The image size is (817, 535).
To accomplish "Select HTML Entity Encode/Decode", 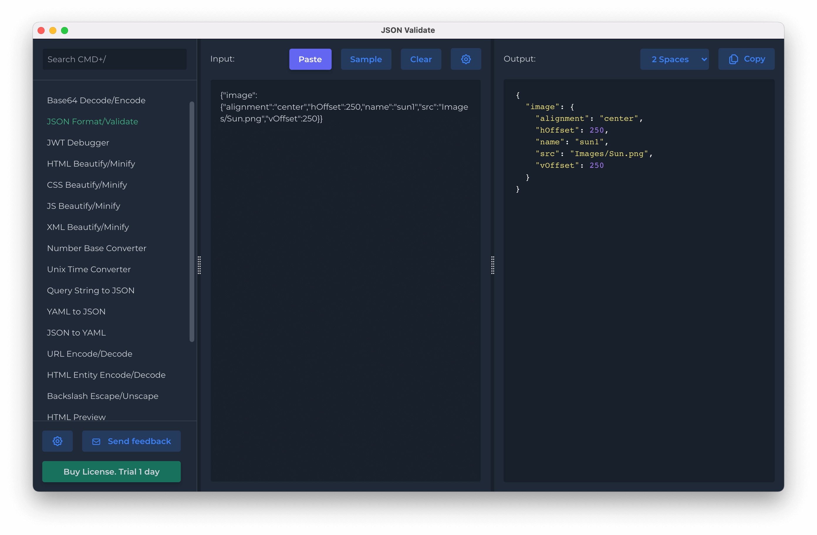I will [106, 375].
